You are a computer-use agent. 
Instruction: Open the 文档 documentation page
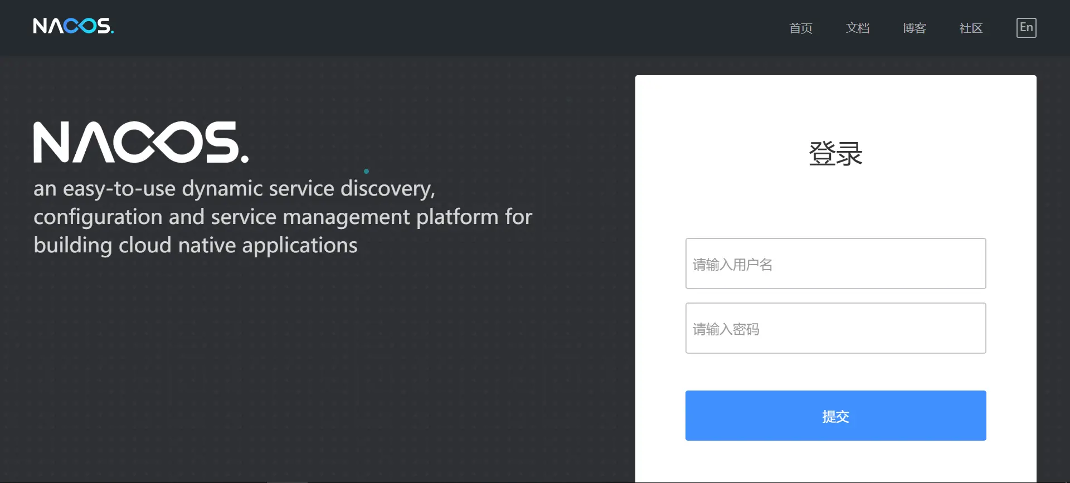(857, 28)
